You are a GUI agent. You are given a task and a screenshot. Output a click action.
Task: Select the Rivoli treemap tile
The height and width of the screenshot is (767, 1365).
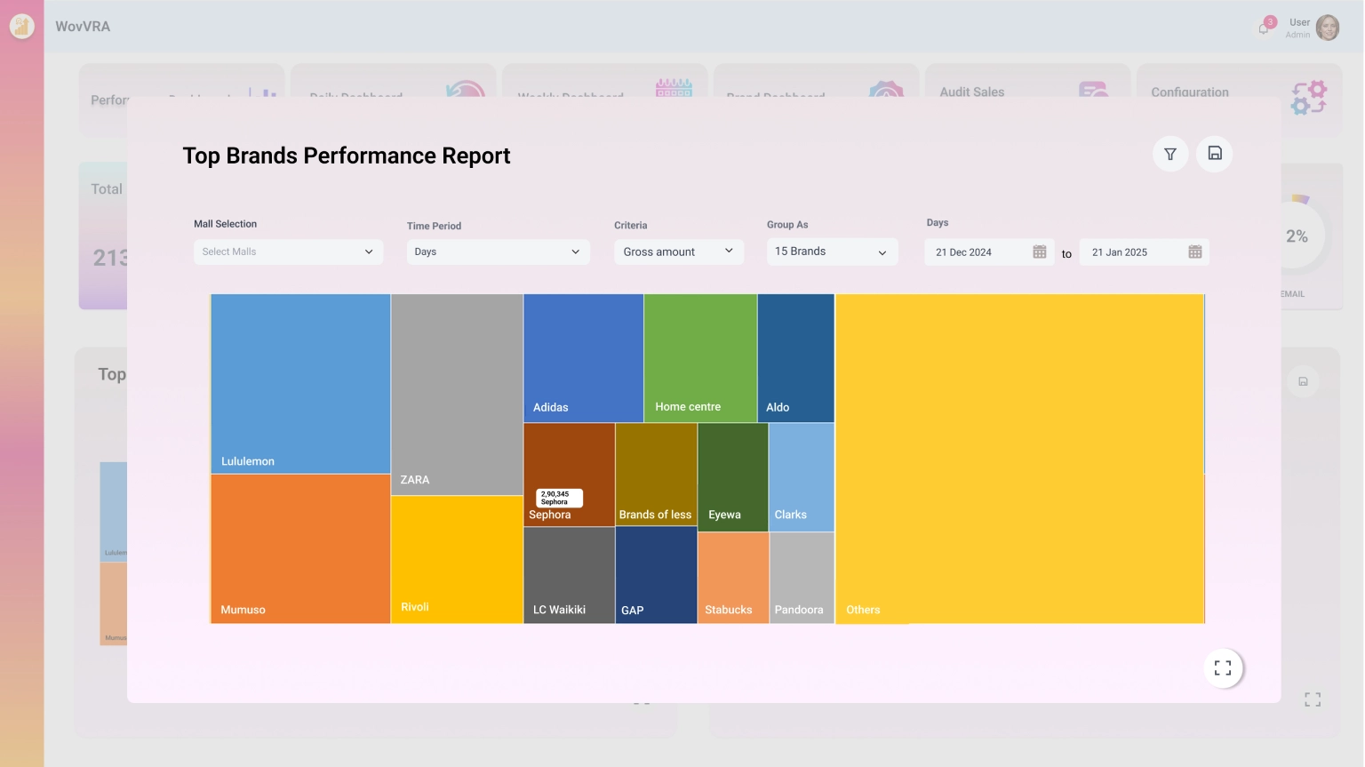point(457,560)
